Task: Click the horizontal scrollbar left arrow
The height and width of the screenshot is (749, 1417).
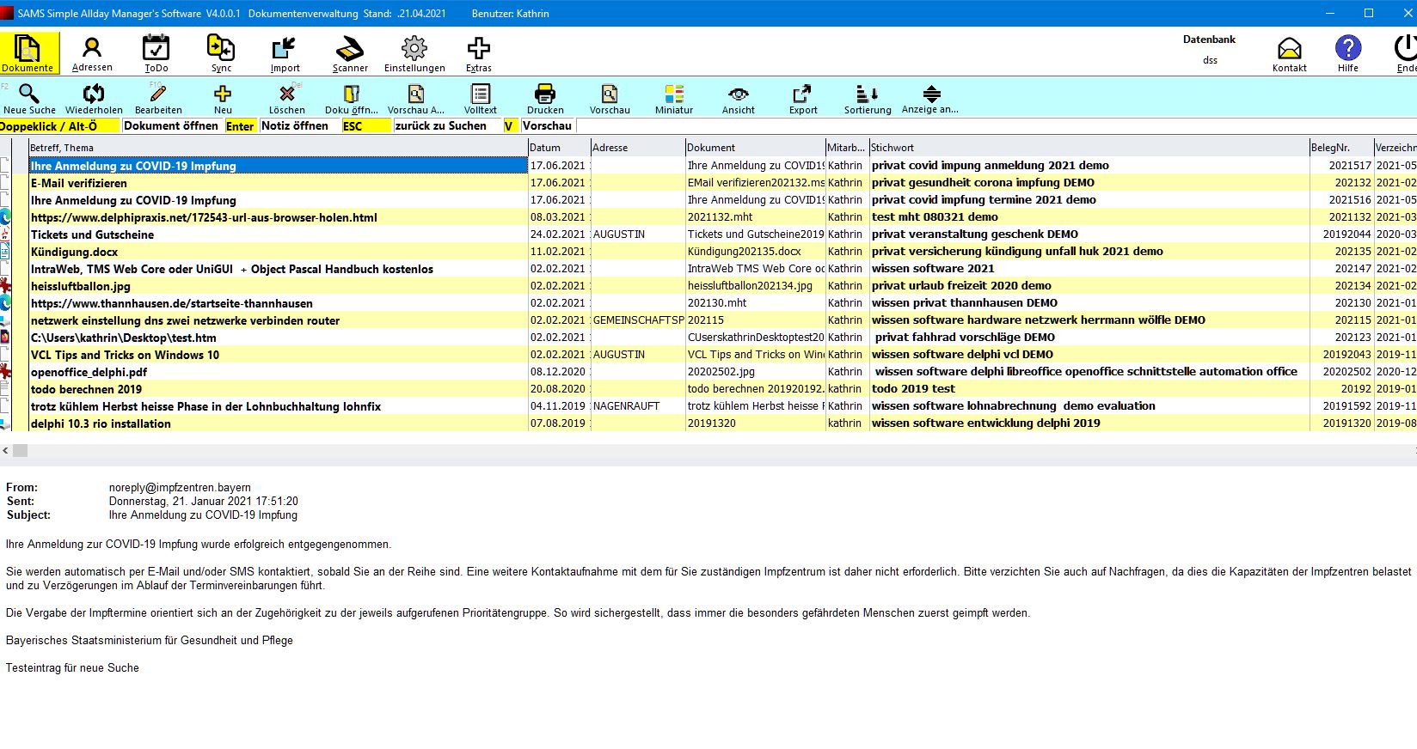Action: pyautogui.click(x=5, y=451)
